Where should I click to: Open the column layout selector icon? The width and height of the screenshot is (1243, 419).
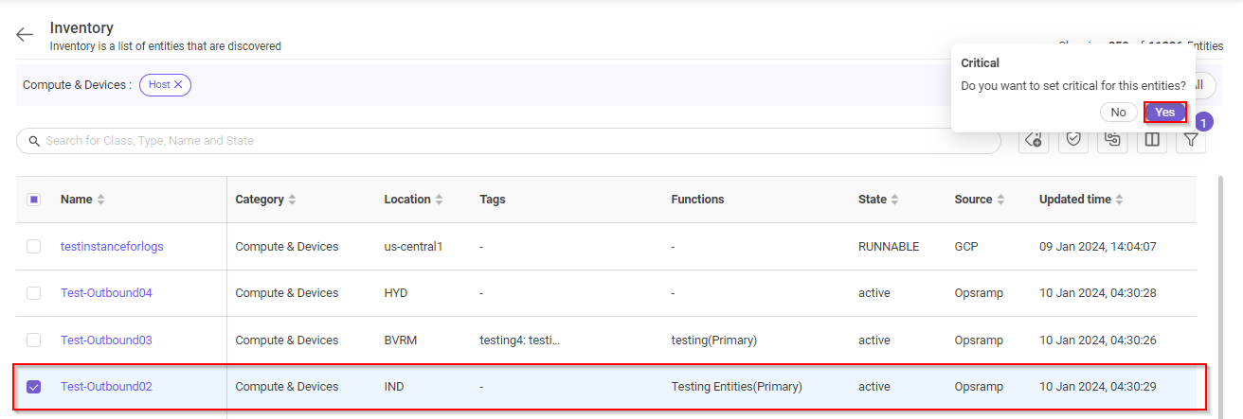(x=1152, y=140)
